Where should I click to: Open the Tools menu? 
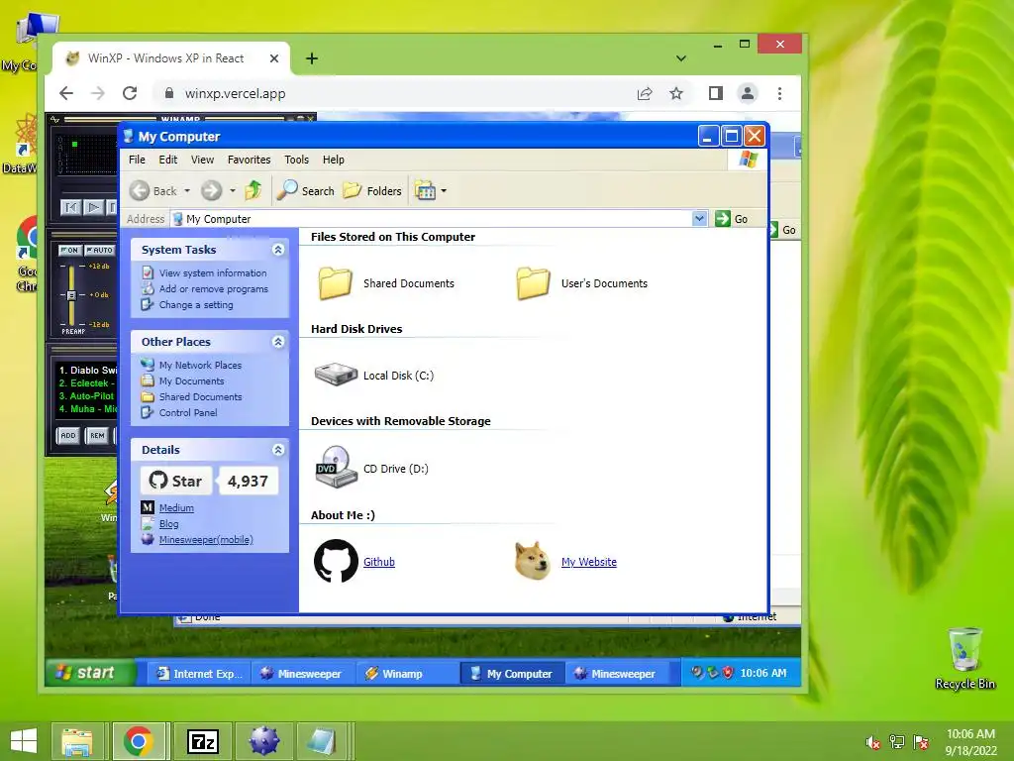(x=296, y=160)
